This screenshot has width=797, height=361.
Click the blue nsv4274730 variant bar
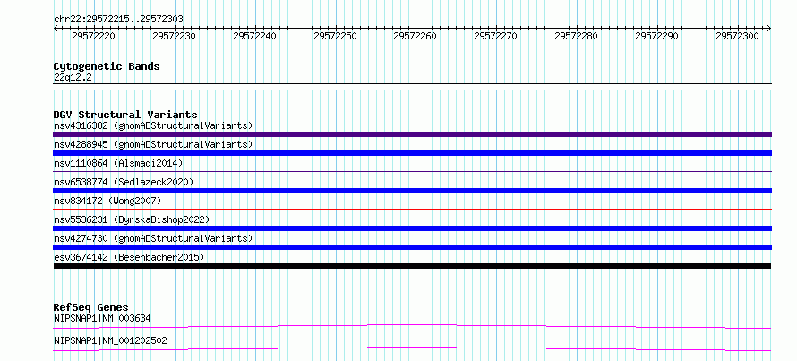(x=412, y=247)
